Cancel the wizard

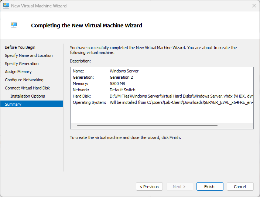point(240,187)
